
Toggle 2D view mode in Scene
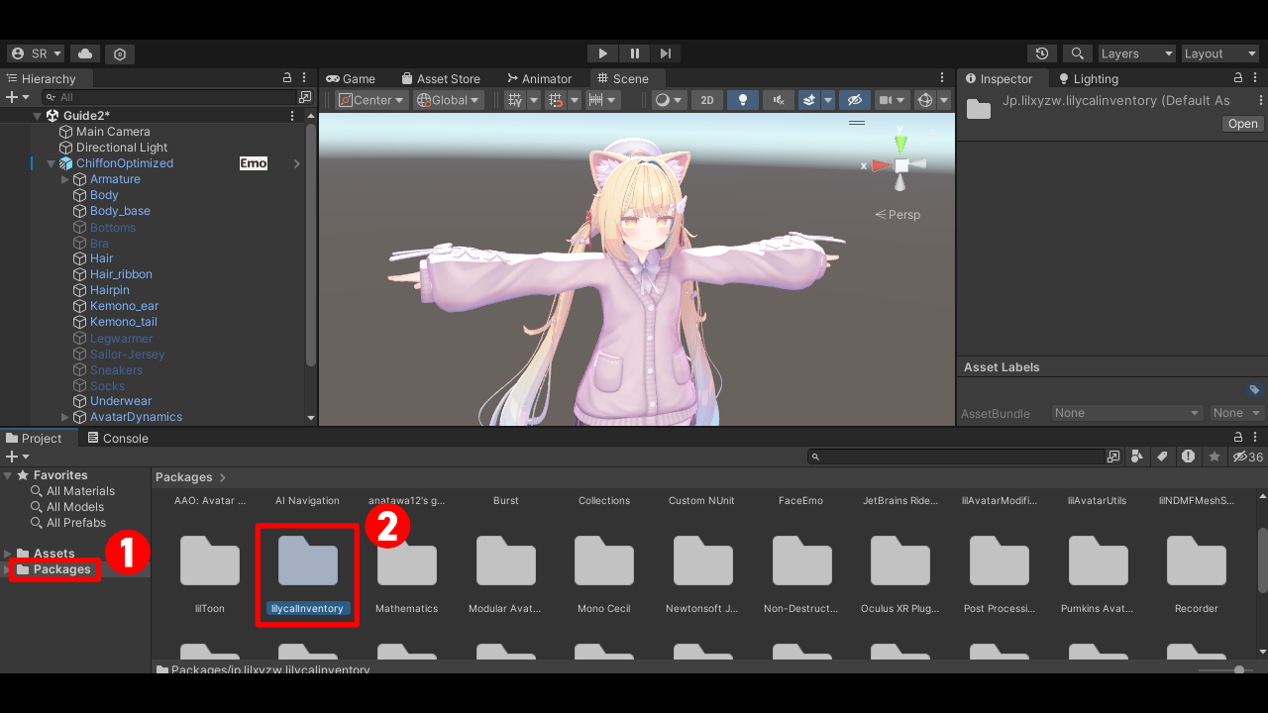(706, 100)
